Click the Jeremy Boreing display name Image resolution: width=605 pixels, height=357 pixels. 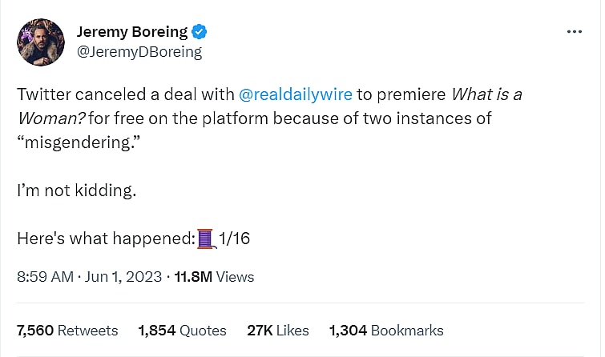[x=131, y=32]
